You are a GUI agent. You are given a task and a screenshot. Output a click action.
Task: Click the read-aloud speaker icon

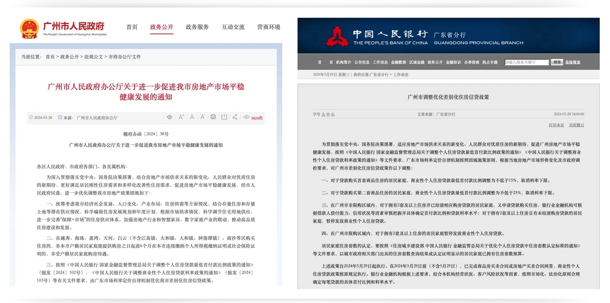coord(169,117)
